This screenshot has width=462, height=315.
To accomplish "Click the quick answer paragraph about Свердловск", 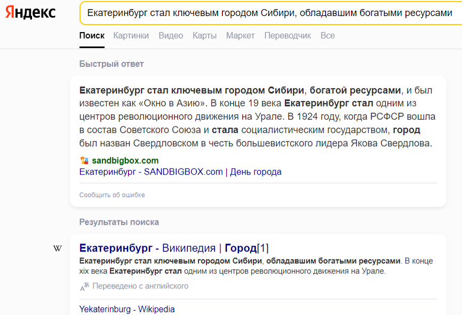I will pos(257,116).
